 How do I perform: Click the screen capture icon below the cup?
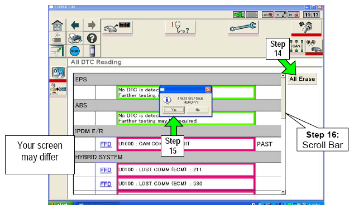[x=57, y=51]
